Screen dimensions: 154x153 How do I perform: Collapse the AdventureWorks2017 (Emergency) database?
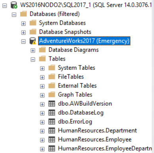(23, 41)
